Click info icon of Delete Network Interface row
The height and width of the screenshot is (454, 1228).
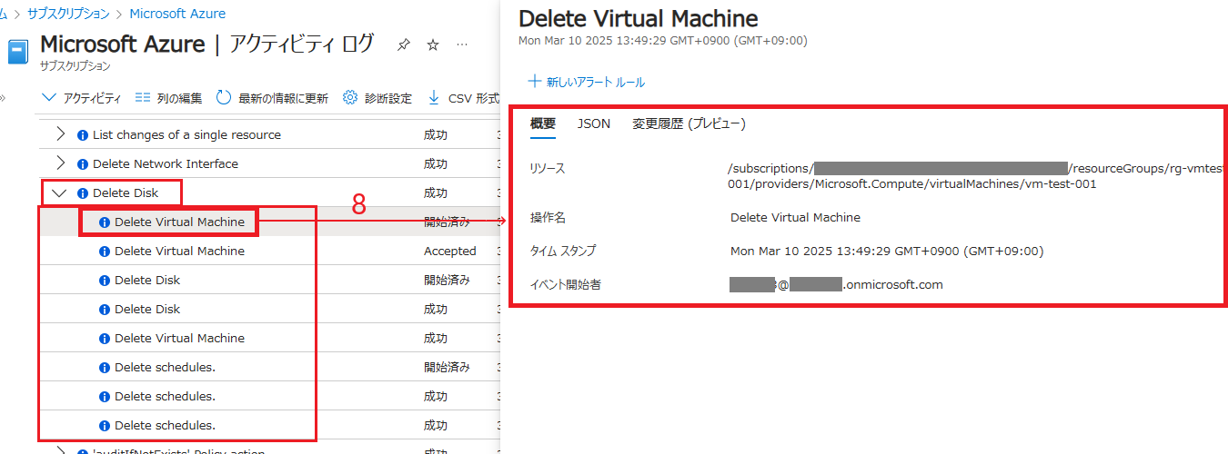coord(83,164)
